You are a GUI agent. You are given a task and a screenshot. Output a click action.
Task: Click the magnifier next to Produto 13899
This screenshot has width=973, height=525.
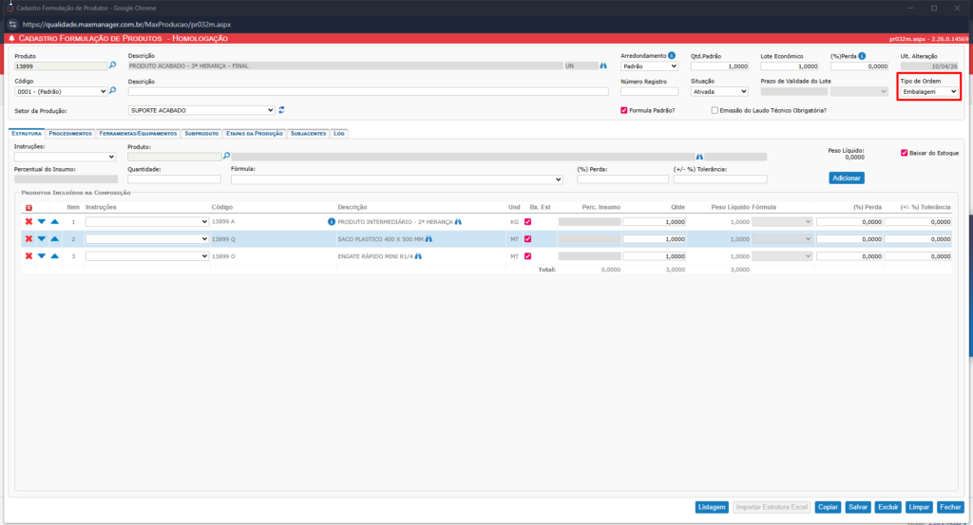pos(112,66)
